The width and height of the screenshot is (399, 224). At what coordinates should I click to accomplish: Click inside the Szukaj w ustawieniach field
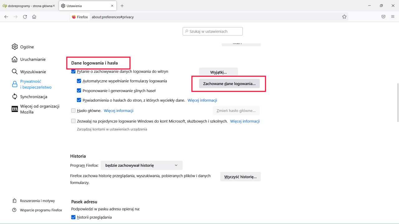pos(212,31)
